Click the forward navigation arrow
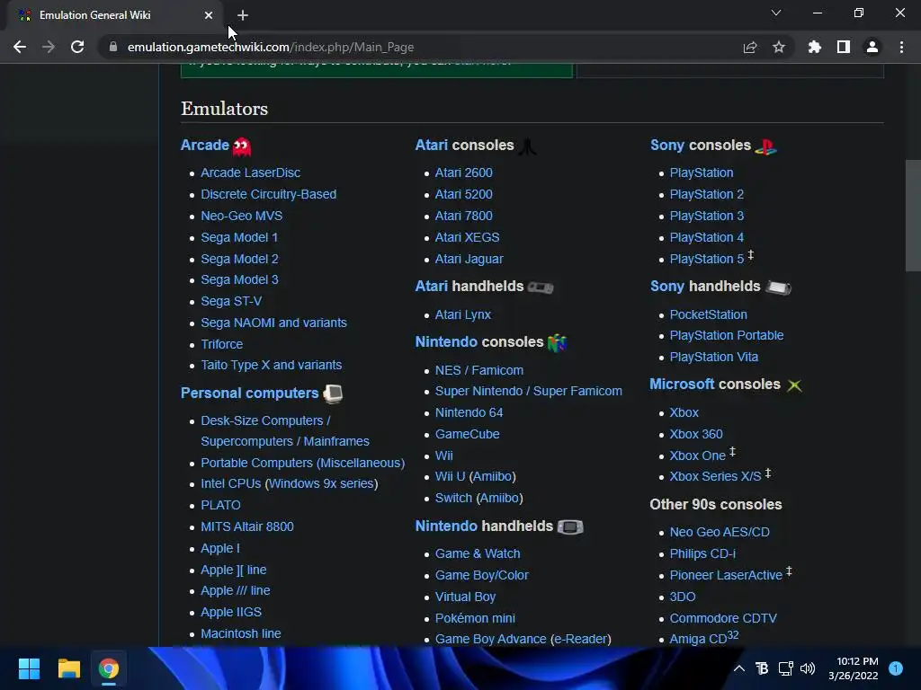Image resolution: width=921 pixels, height=690 pixels. coord(49,47)
